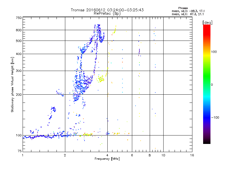Click the x-axis tick label '6'
The width and height of the screenshot is (226, 169).
click(132, 155)
